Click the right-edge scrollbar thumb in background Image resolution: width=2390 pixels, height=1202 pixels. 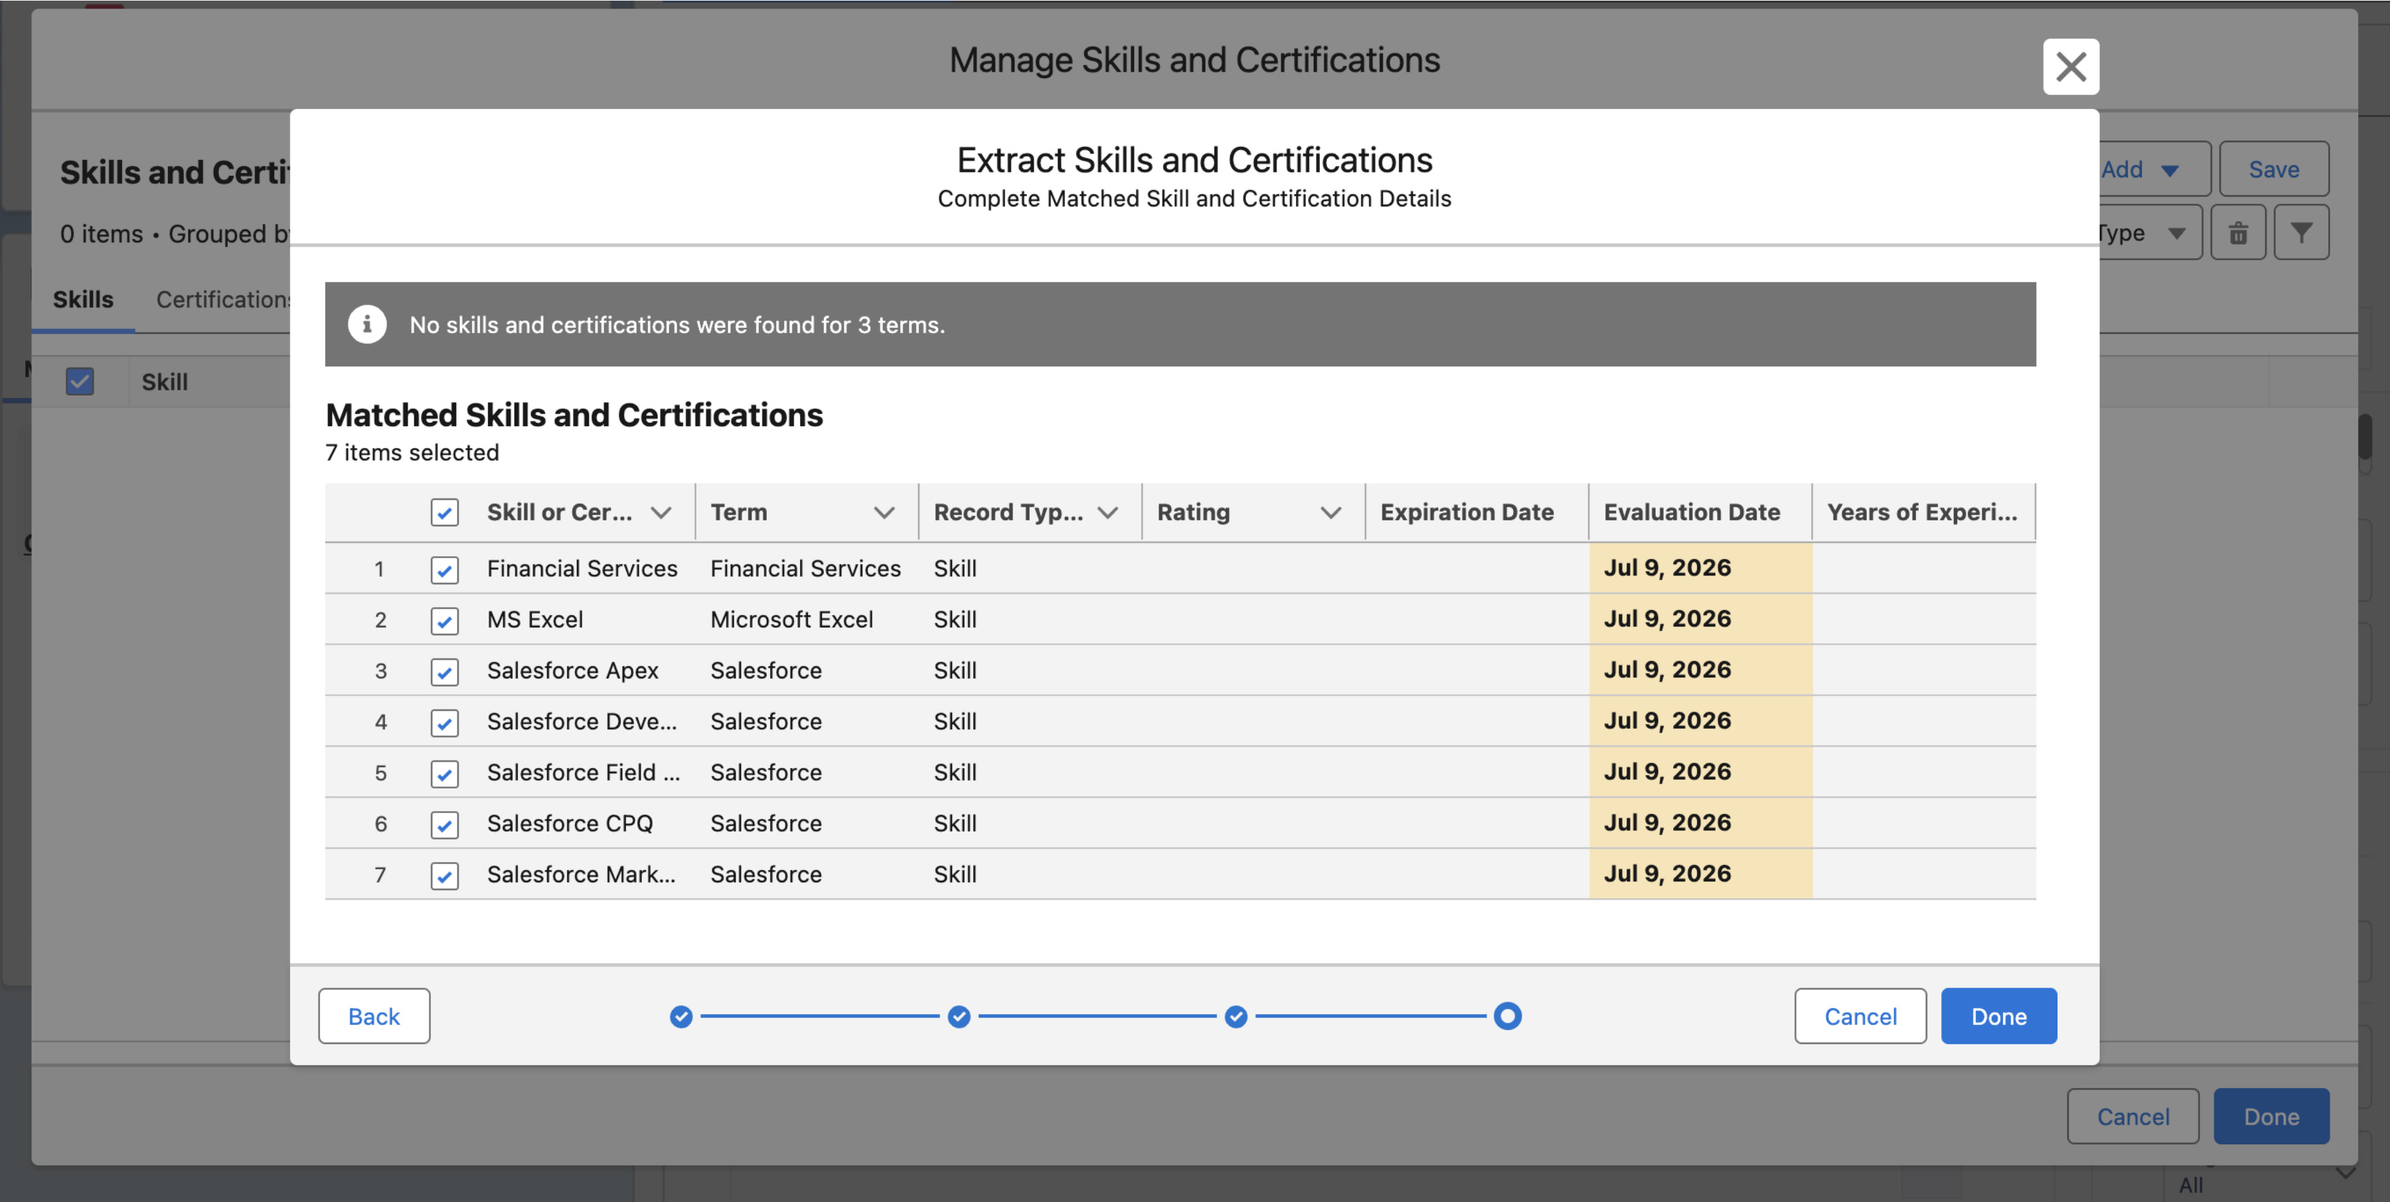point(2365,436)
